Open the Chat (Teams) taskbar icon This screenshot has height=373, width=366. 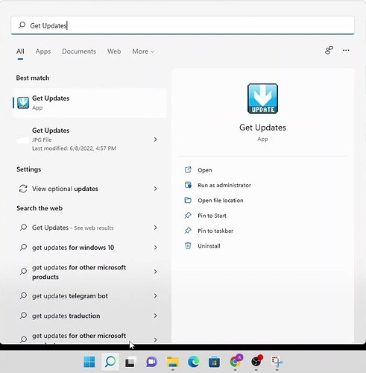(x=151, y=362)
